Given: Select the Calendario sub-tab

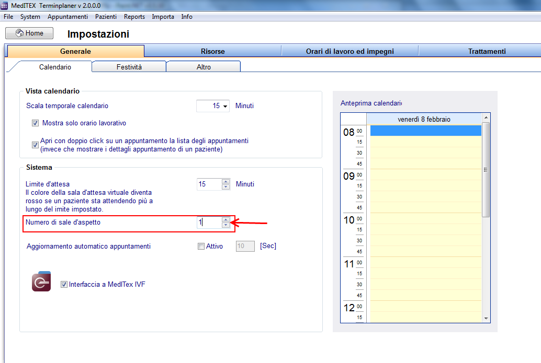Looking at the screenshot, I should coord(55,67).
